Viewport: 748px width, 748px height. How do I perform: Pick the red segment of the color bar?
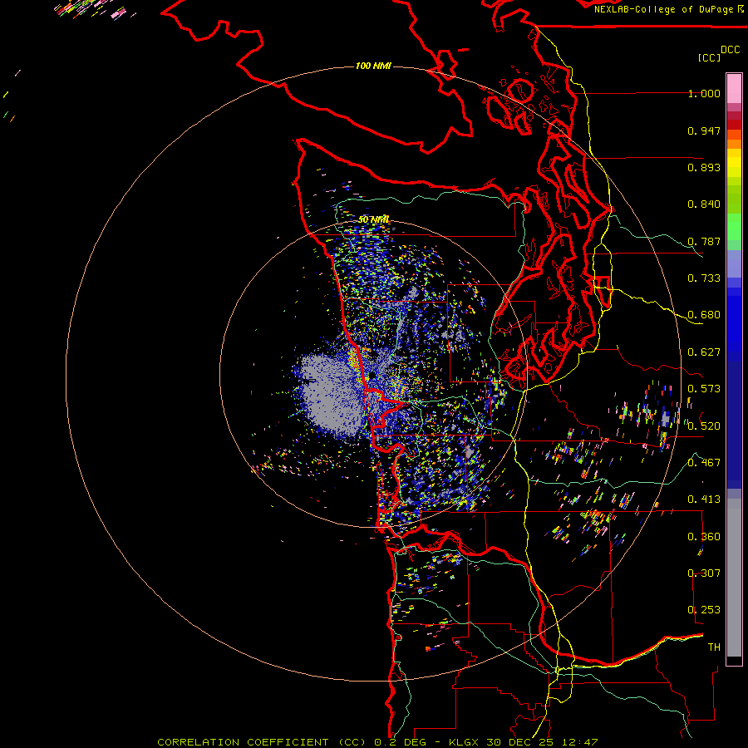[x=734, y=125]
